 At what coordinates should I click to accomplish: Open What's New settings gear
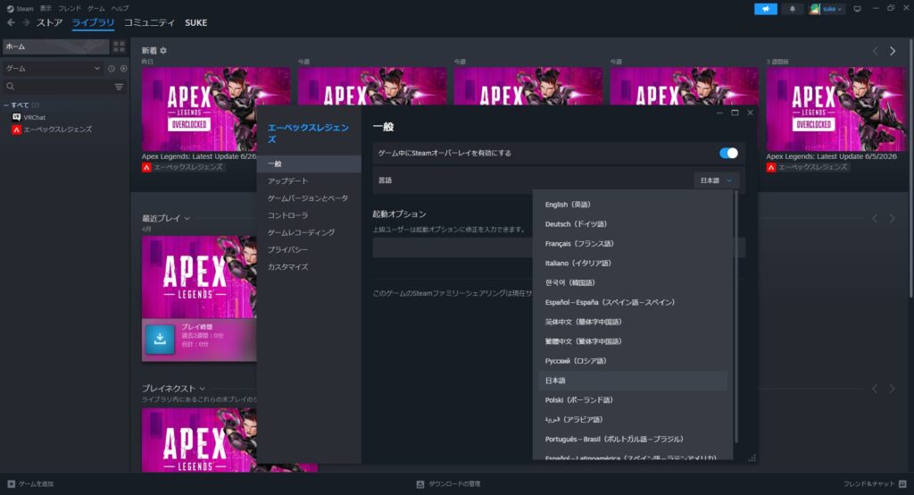click(x=163, y=51)
